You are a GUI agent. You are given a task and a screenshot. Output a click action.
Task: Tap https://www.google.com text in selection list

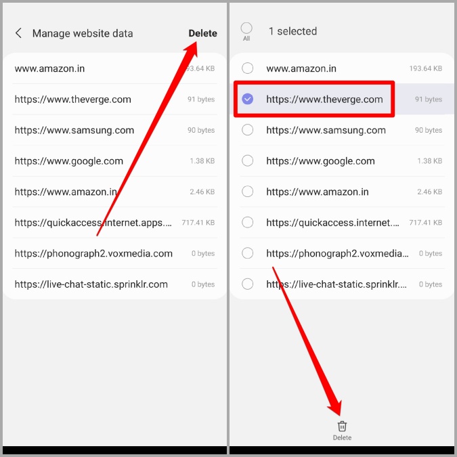(320, 161)
